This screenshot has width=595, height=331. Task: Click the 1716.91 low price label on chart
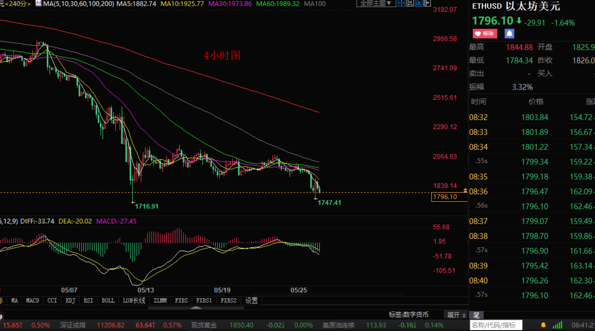pyautogui.click(x=147, y=207)
